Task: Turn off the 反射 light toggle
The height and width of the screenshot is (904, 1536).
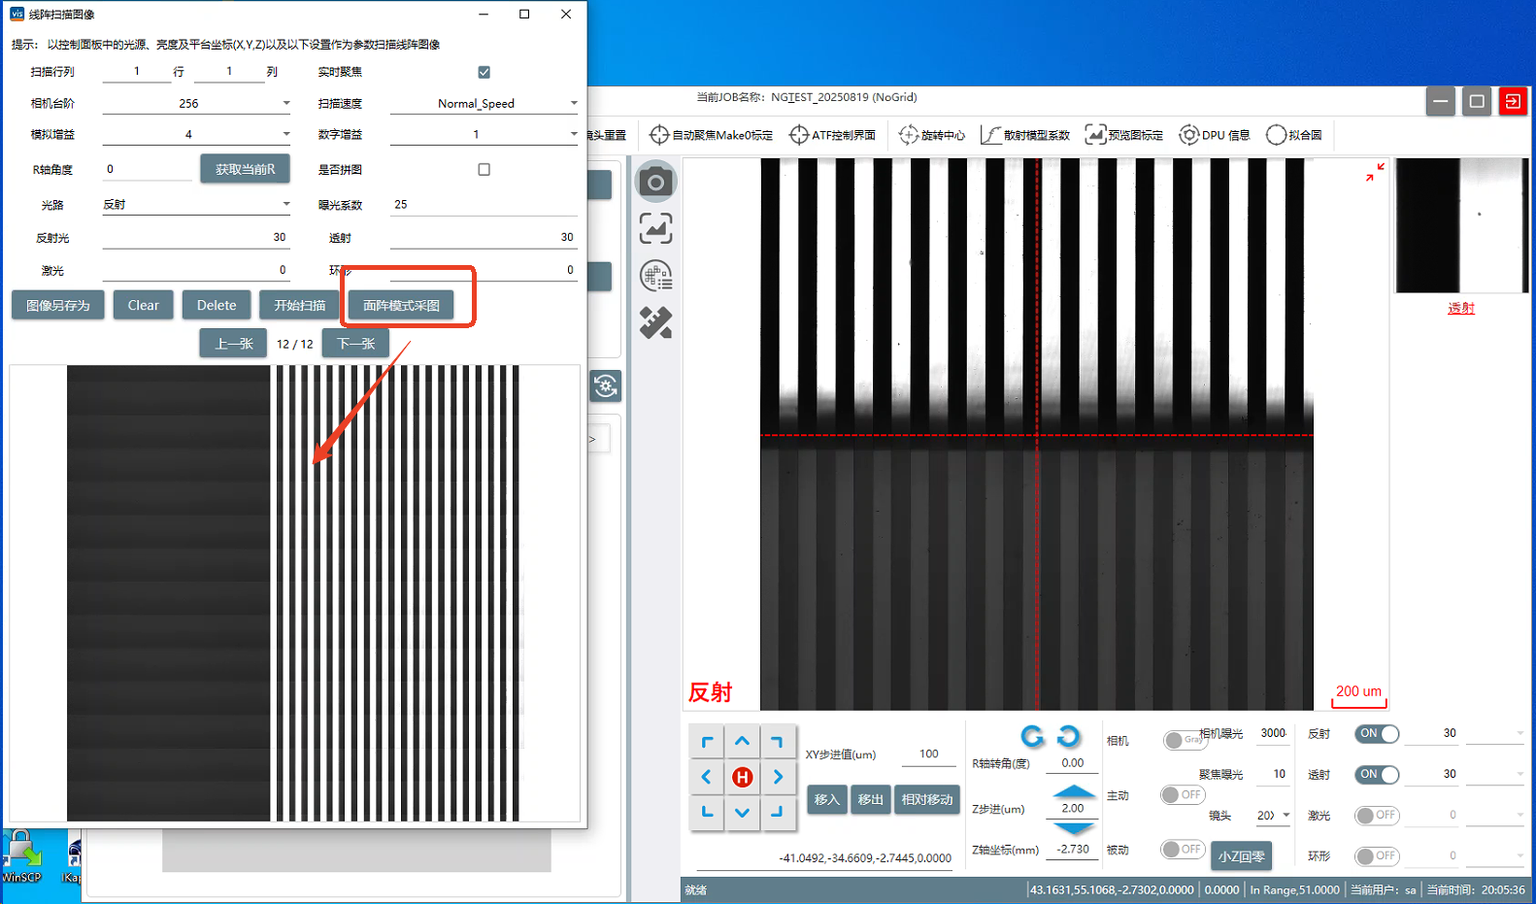Action: tap(1377, 734)
